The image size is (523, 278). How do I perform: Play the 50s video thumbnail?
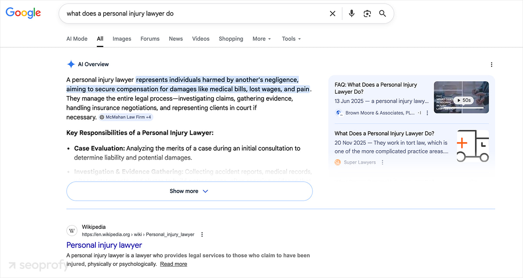[x=461, y=97]
